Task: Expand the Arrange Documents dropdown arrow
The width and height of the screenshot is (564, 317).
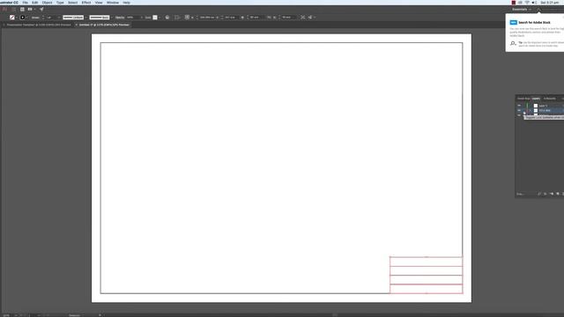Action: [x=34, y=10]
